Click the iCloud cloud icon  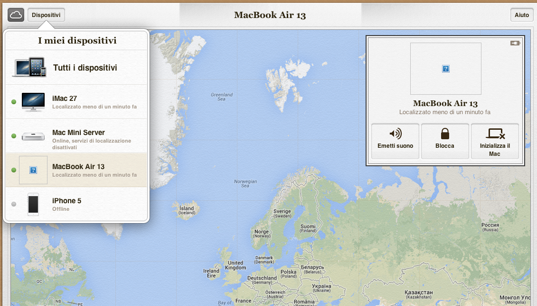coord(16,15)
